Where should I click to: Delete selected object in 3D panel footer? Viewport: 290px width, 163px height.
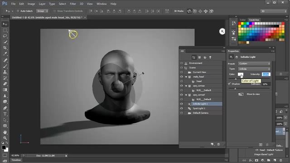[x=218, y=144]
